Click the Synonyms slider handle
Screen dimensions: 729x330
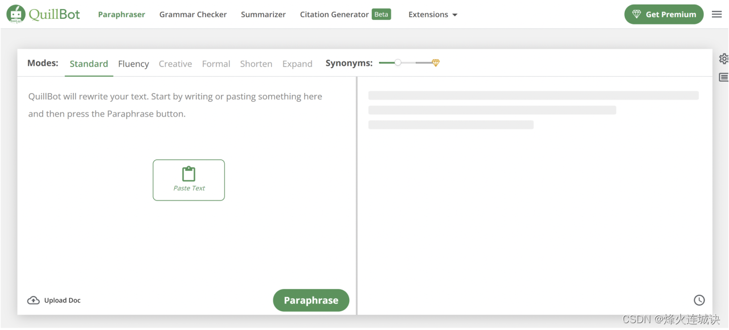click(398, 62)
